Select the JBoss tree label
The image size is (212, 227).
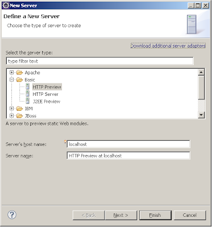click(x=31, y=116)
